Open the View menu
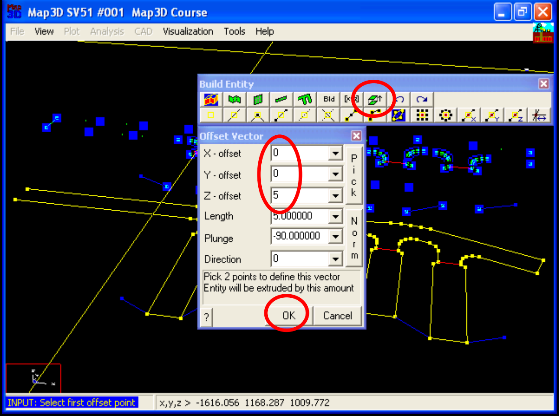This screenshot has width=559, height=416. pos(44,32)
